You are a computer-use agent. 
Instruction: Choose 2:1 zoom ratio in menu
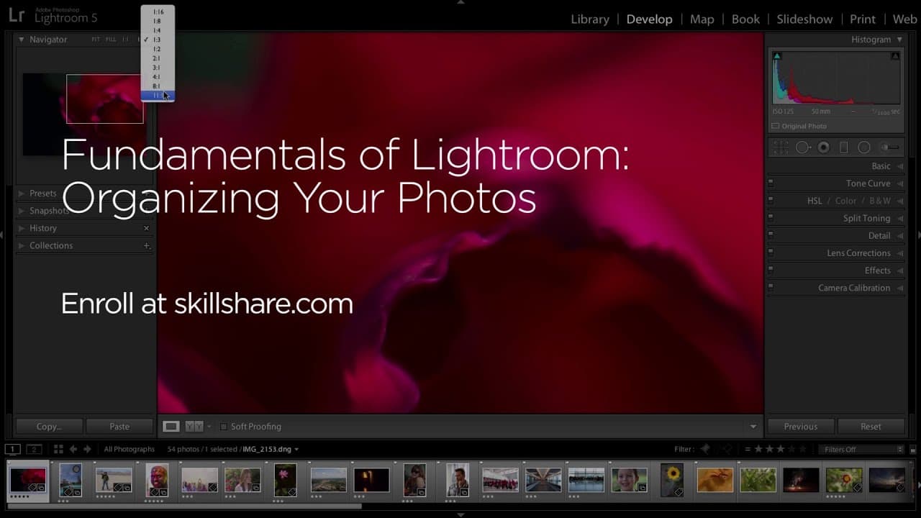click(158, 58)
